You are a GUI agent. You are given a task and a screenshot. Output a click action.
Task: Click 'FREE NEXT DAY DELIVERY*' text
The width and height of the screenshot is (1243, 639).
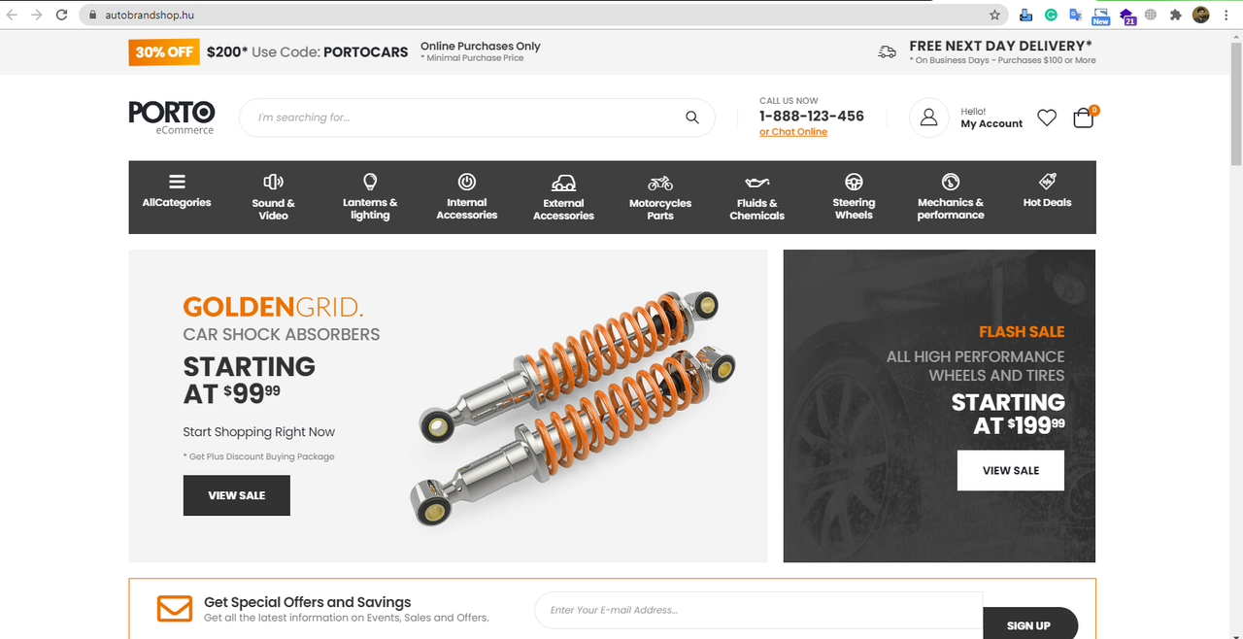pyautogui.click(x=1001, y=46)
